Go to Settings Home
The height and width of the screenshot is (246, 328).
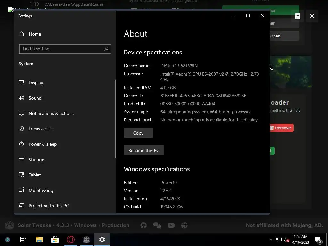[30, 34]
